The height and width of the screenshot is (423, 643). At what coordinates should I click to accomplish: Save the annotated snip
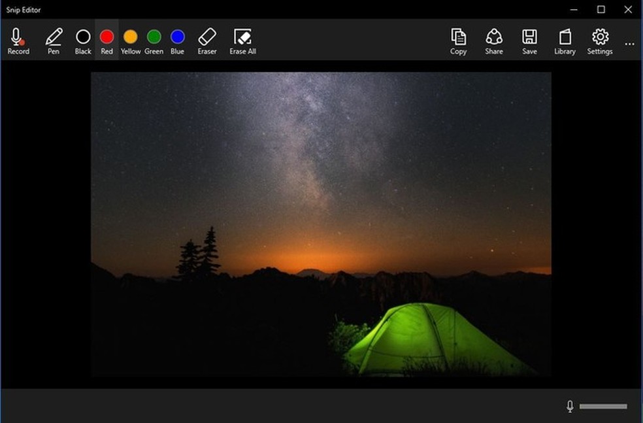click(x=529, y=41)
